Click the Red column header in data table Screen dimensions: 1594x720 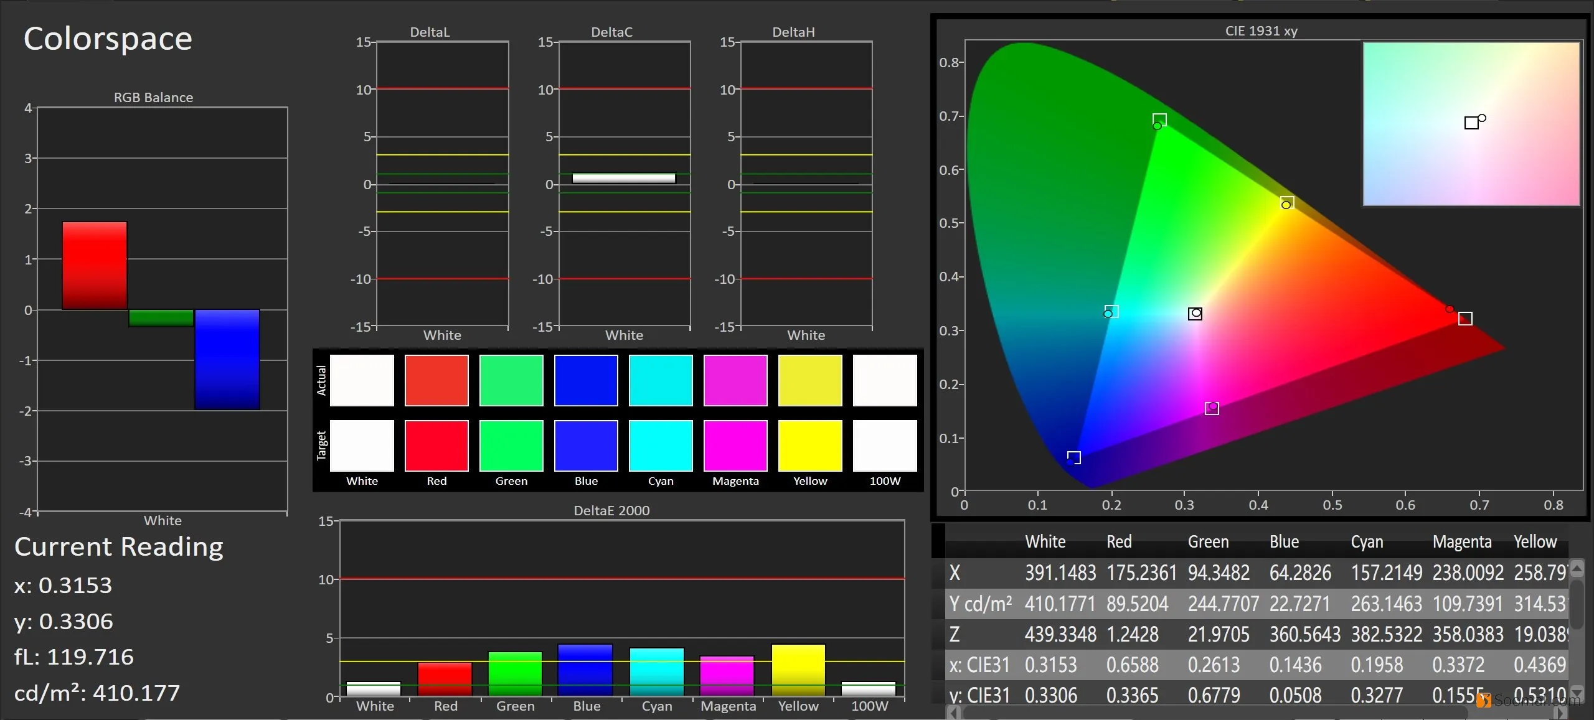1119,542
